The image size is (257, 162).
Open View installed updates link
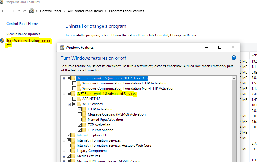coord(23,34)
